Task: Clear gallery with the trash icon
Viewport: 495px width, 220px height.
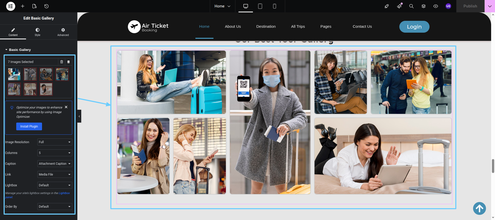Action: click(62, 62)
